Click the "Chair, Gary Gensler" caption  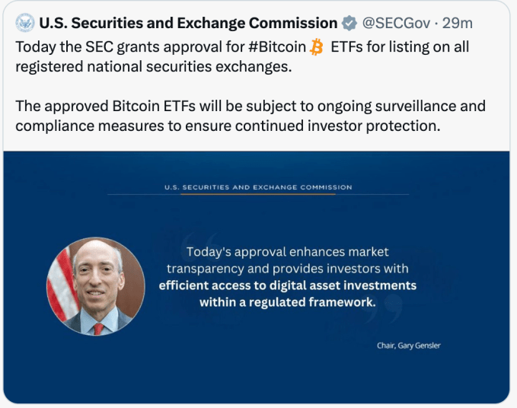[408, 346]
